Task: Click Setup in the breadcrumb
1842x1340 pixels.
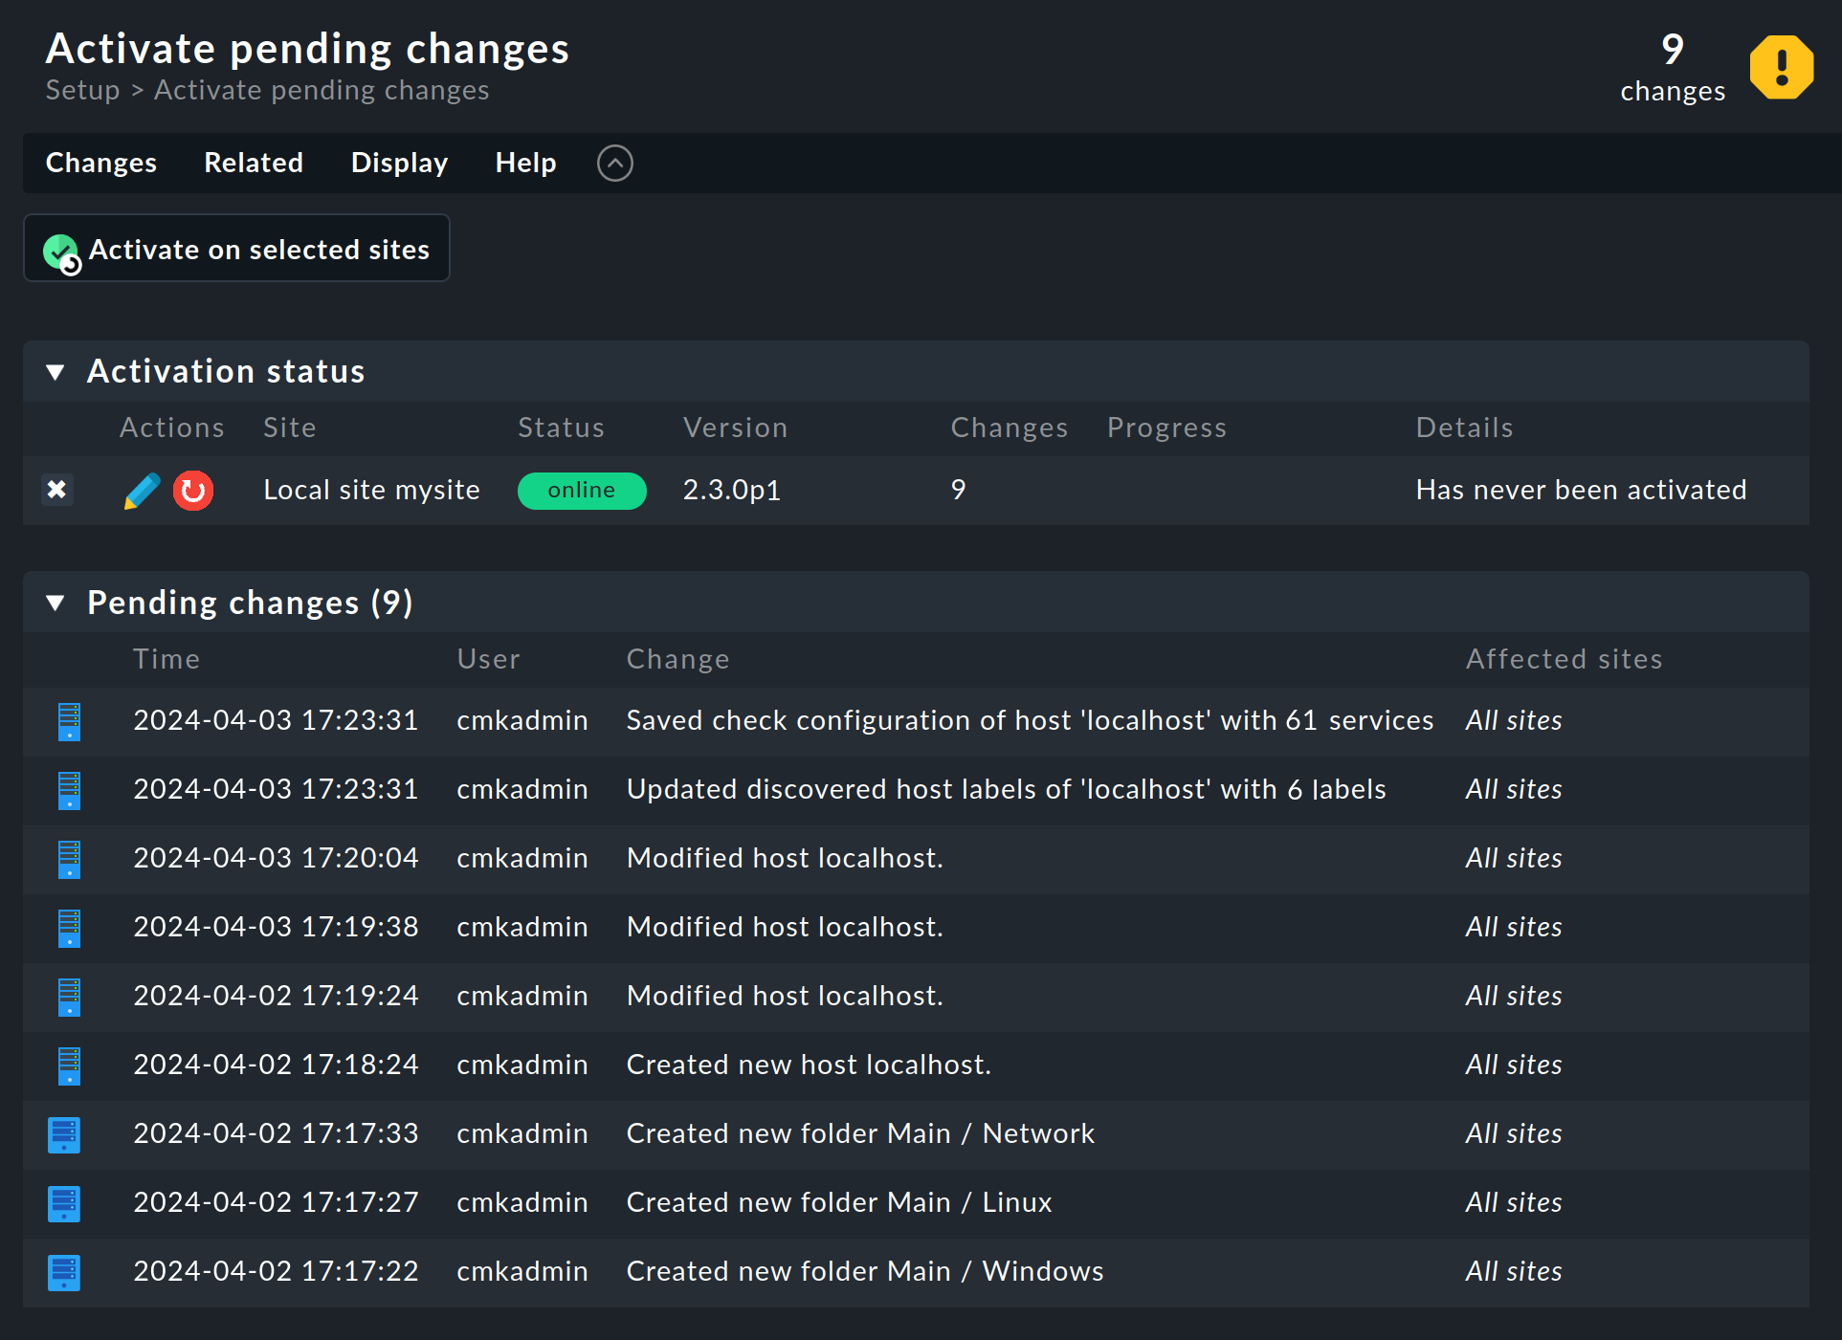Action: 82,91
